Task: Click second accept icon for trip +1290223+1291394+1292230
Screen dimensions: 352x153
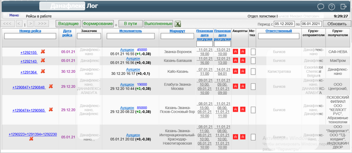Action: tap(243, 137)
